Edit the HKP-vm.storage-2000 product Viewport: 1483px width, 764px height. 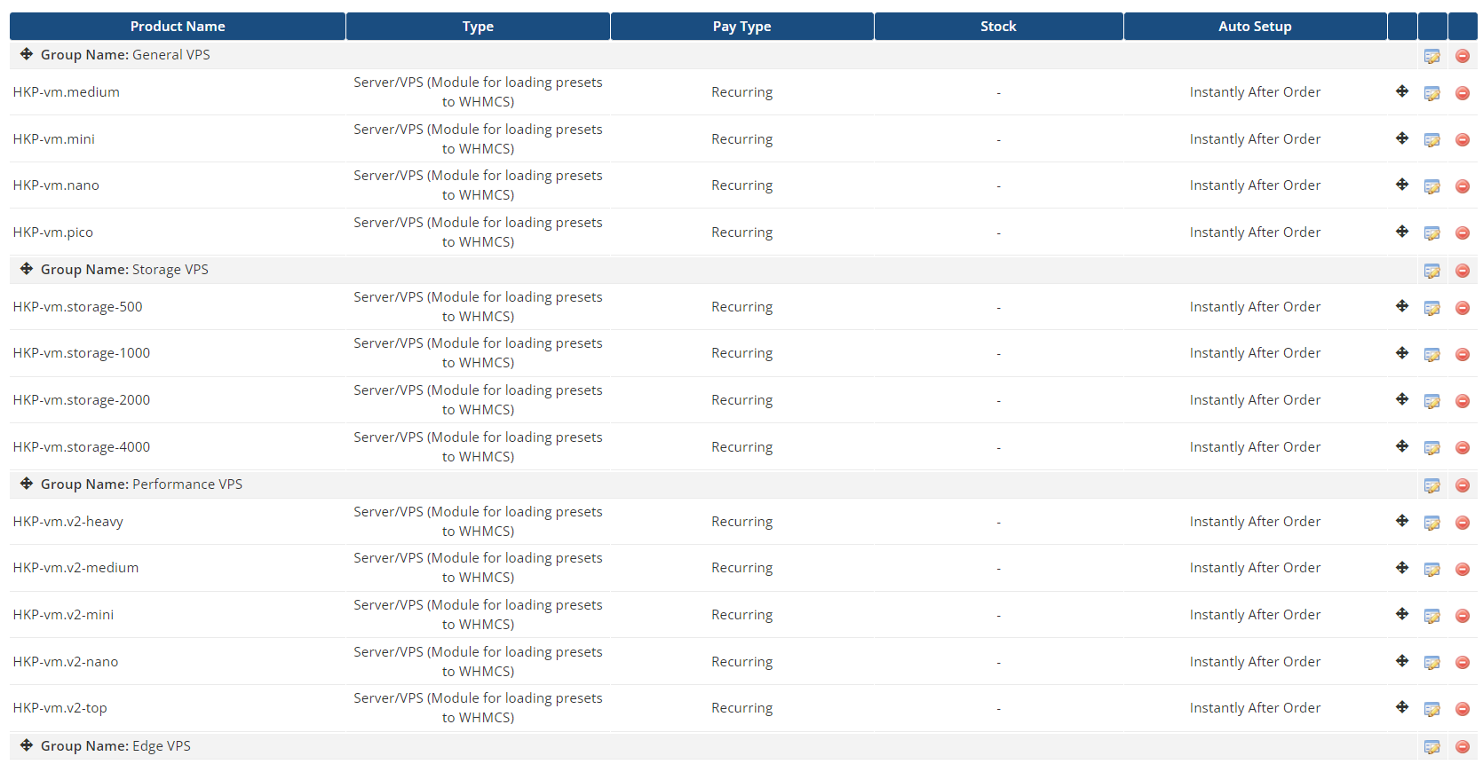tap(1431, 401)
